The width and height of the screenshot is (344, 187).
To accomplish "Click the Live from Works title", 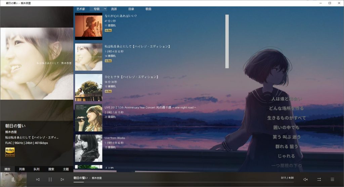I will click(x=115, y=138).
